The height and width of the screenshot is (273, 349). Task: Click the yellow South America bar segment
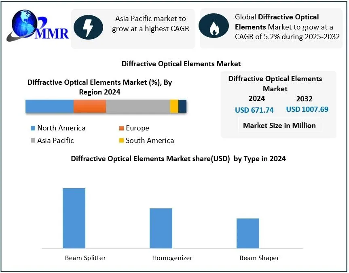pyautogui.click(x=174, y=106)
